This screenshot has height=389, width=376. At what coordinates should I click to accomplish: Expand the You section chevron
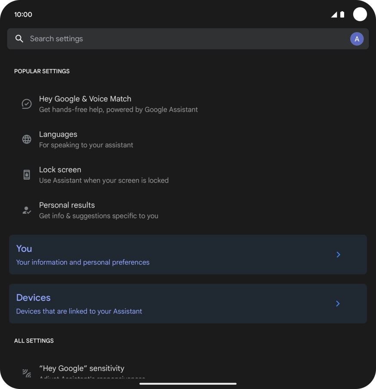[338, 254]
